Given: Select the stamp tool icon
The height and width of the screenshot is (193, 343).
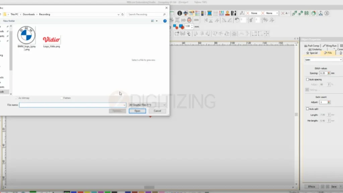Looking at the screenshot, I should [x=227, y=13].
